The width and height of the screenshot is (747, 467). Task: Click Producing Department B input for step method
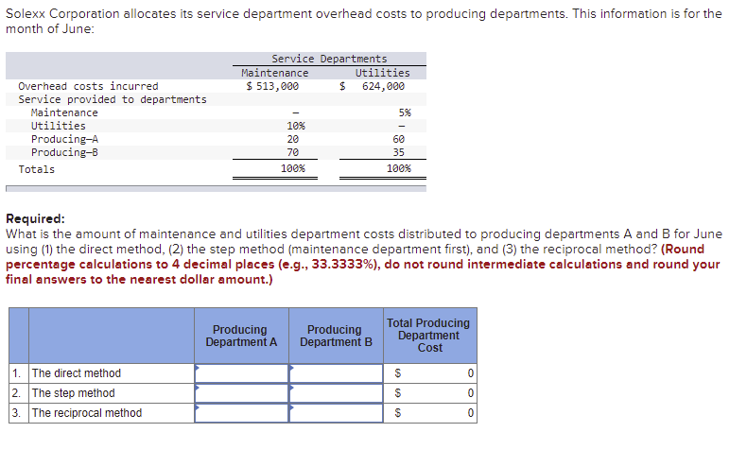336,393
